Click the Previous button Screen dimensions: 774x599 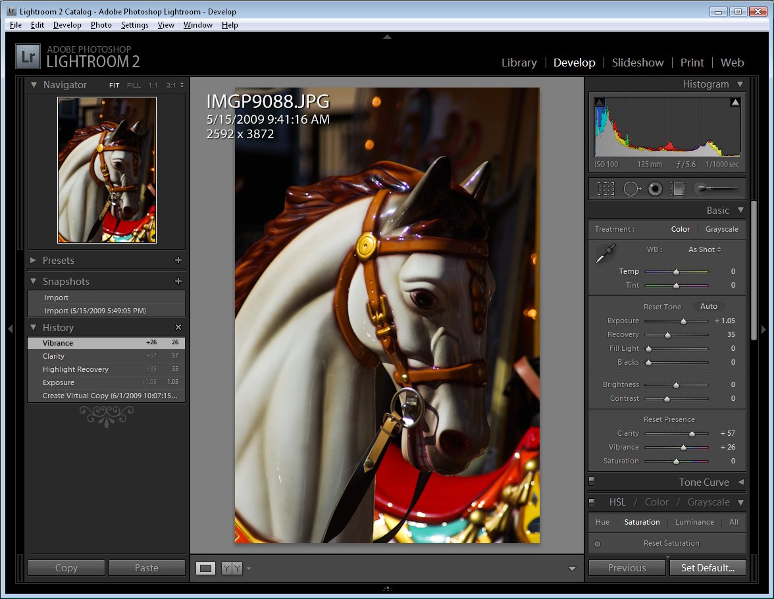click(627, 568)
